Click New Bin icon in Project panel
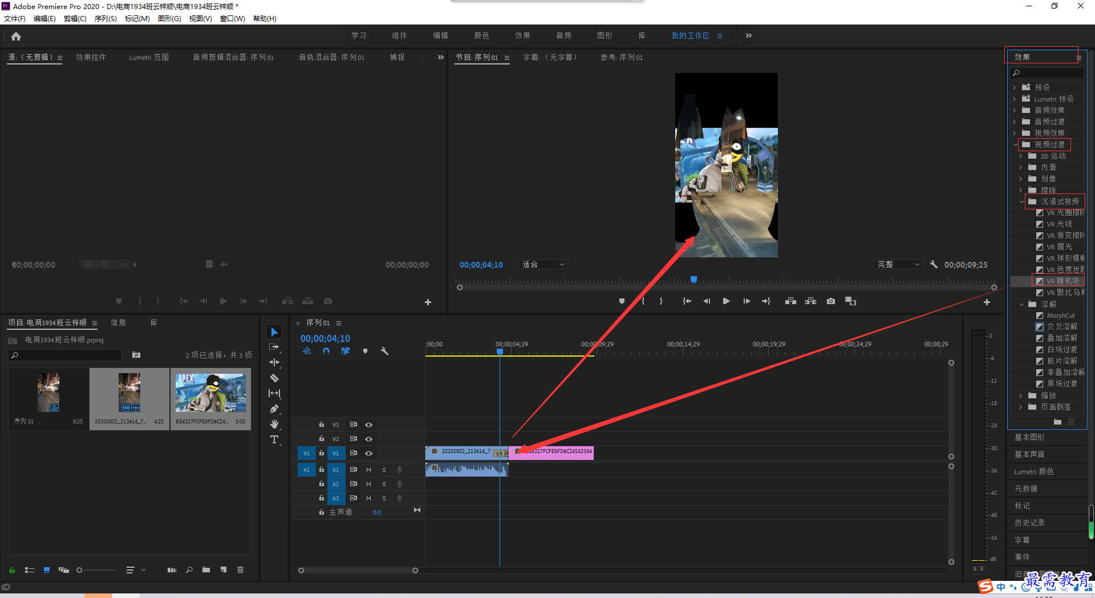This screenshot has height=598, width=1095. pyautogui.click(x=206, y=570)
